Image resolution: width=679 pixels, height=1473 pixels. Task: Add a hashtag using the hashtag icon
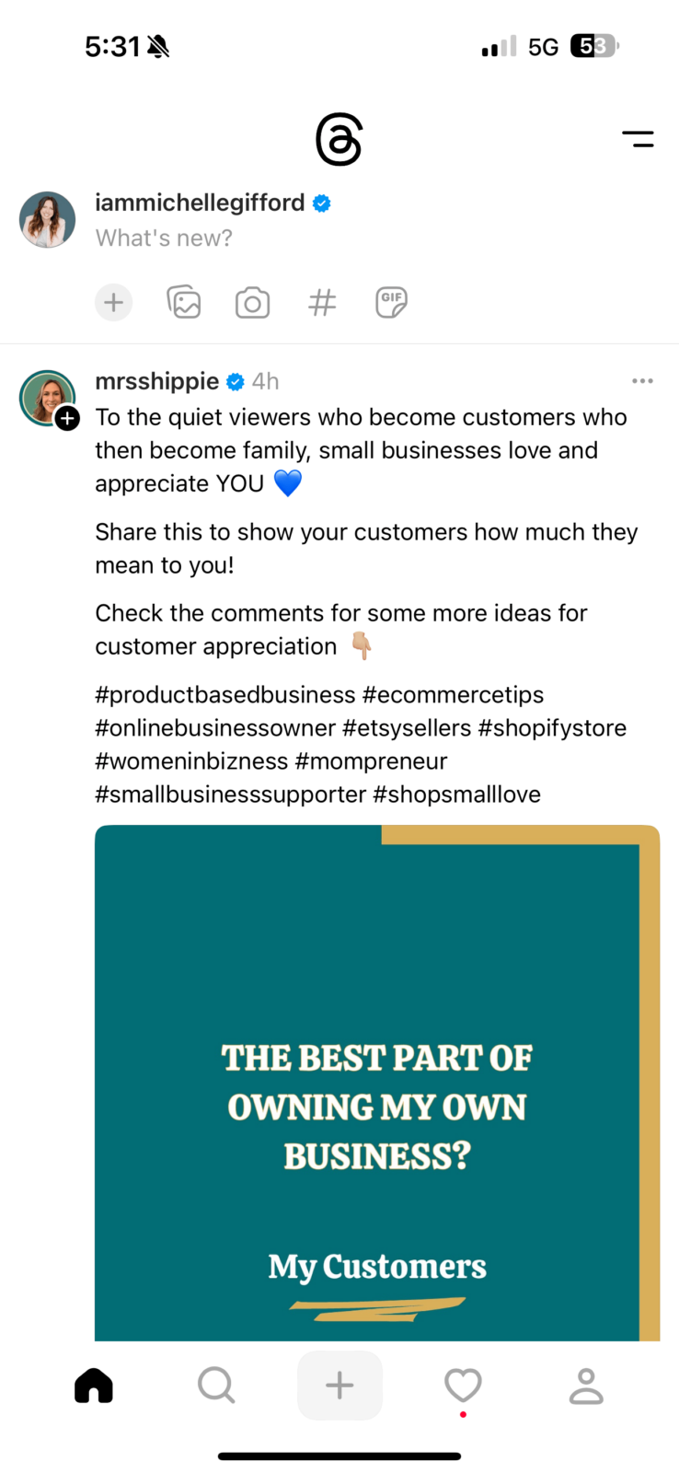click(322, 302)
